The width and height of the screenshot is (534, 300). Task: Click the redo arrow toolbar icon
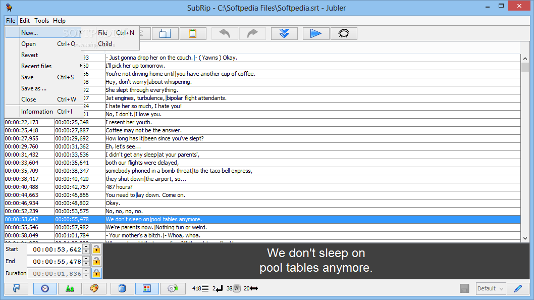point(252,33)
